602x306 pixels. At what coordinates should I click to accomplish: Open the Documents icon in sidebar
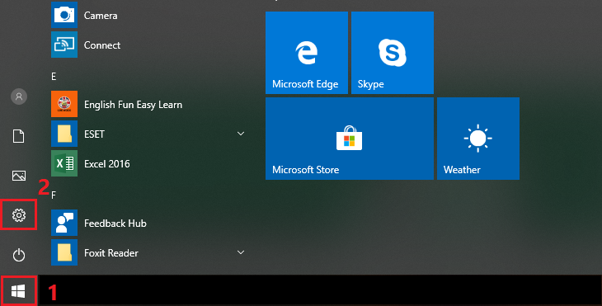tap(19, 136)
